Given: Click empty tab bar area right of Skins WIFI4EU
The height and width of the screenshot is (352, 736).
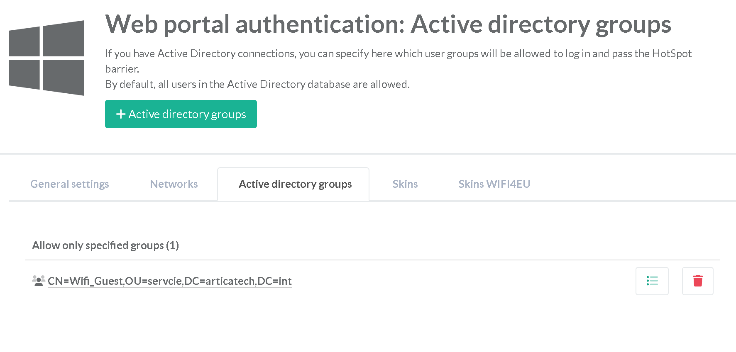Looking at the screenshot, I should (631, 184).
